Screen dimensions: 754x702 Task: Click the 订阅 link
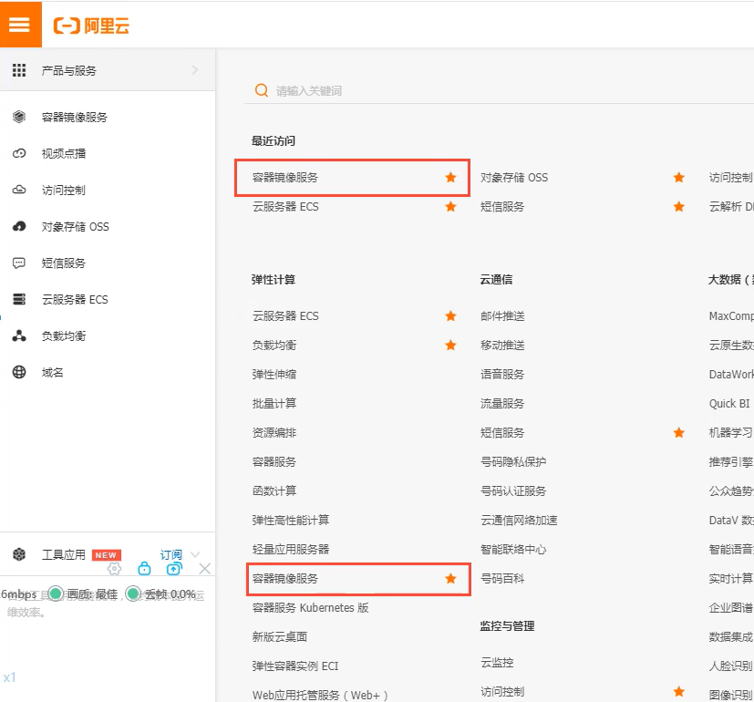(x=171, y=554)
